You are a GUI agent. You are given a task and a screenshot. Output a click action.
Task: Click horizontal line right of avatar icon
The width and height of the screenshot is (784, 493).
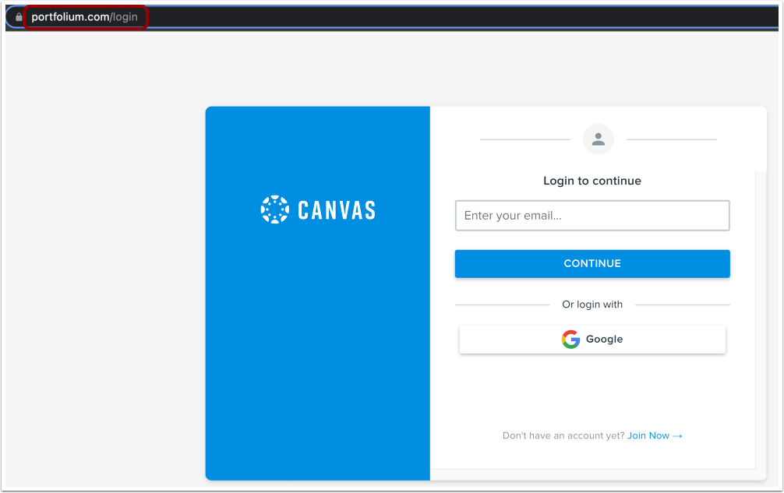click(x=672, y=139)
